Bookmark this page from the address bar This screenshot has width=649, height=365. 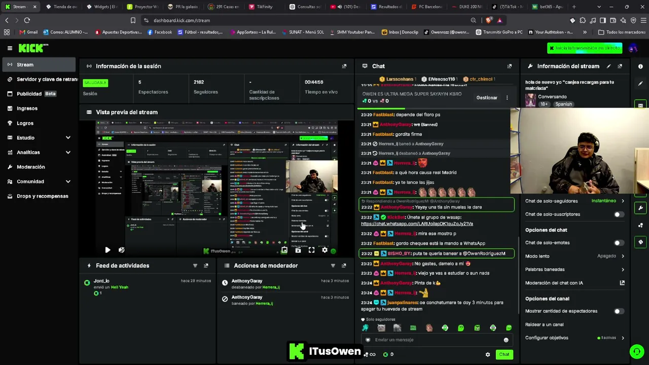[133, 20]
